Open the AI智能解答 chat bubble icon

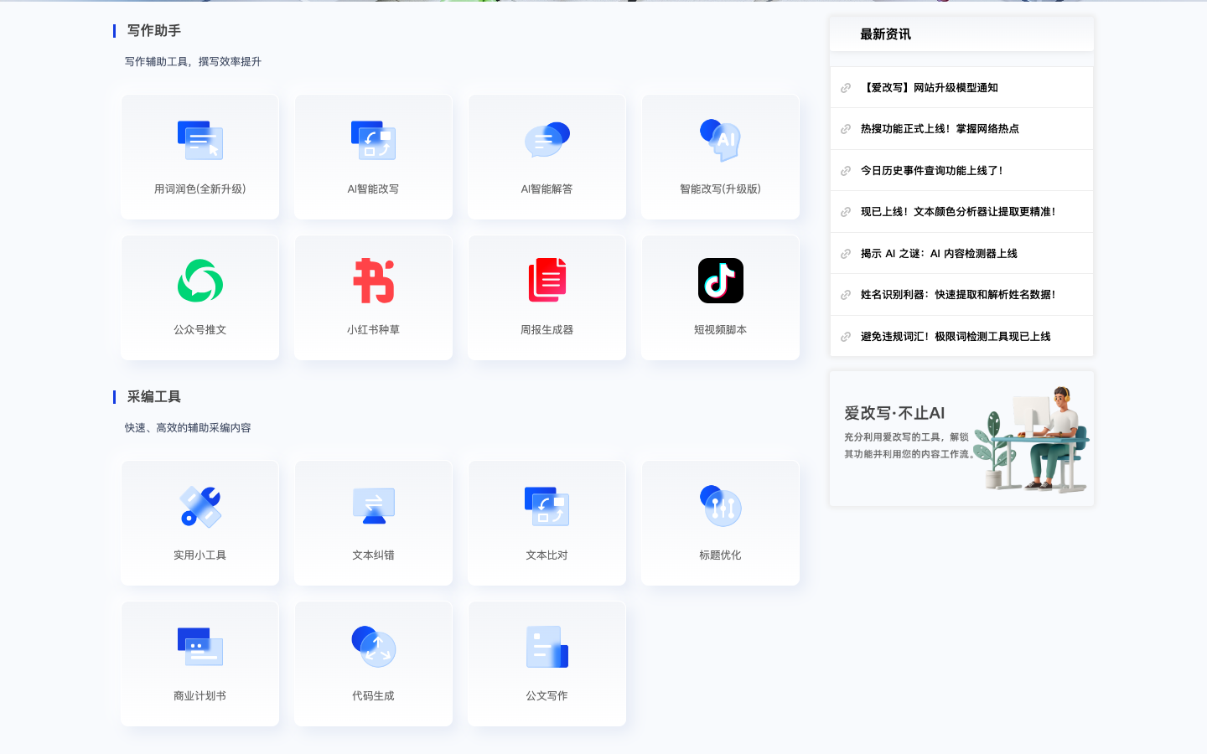click(x=547, y=141)
